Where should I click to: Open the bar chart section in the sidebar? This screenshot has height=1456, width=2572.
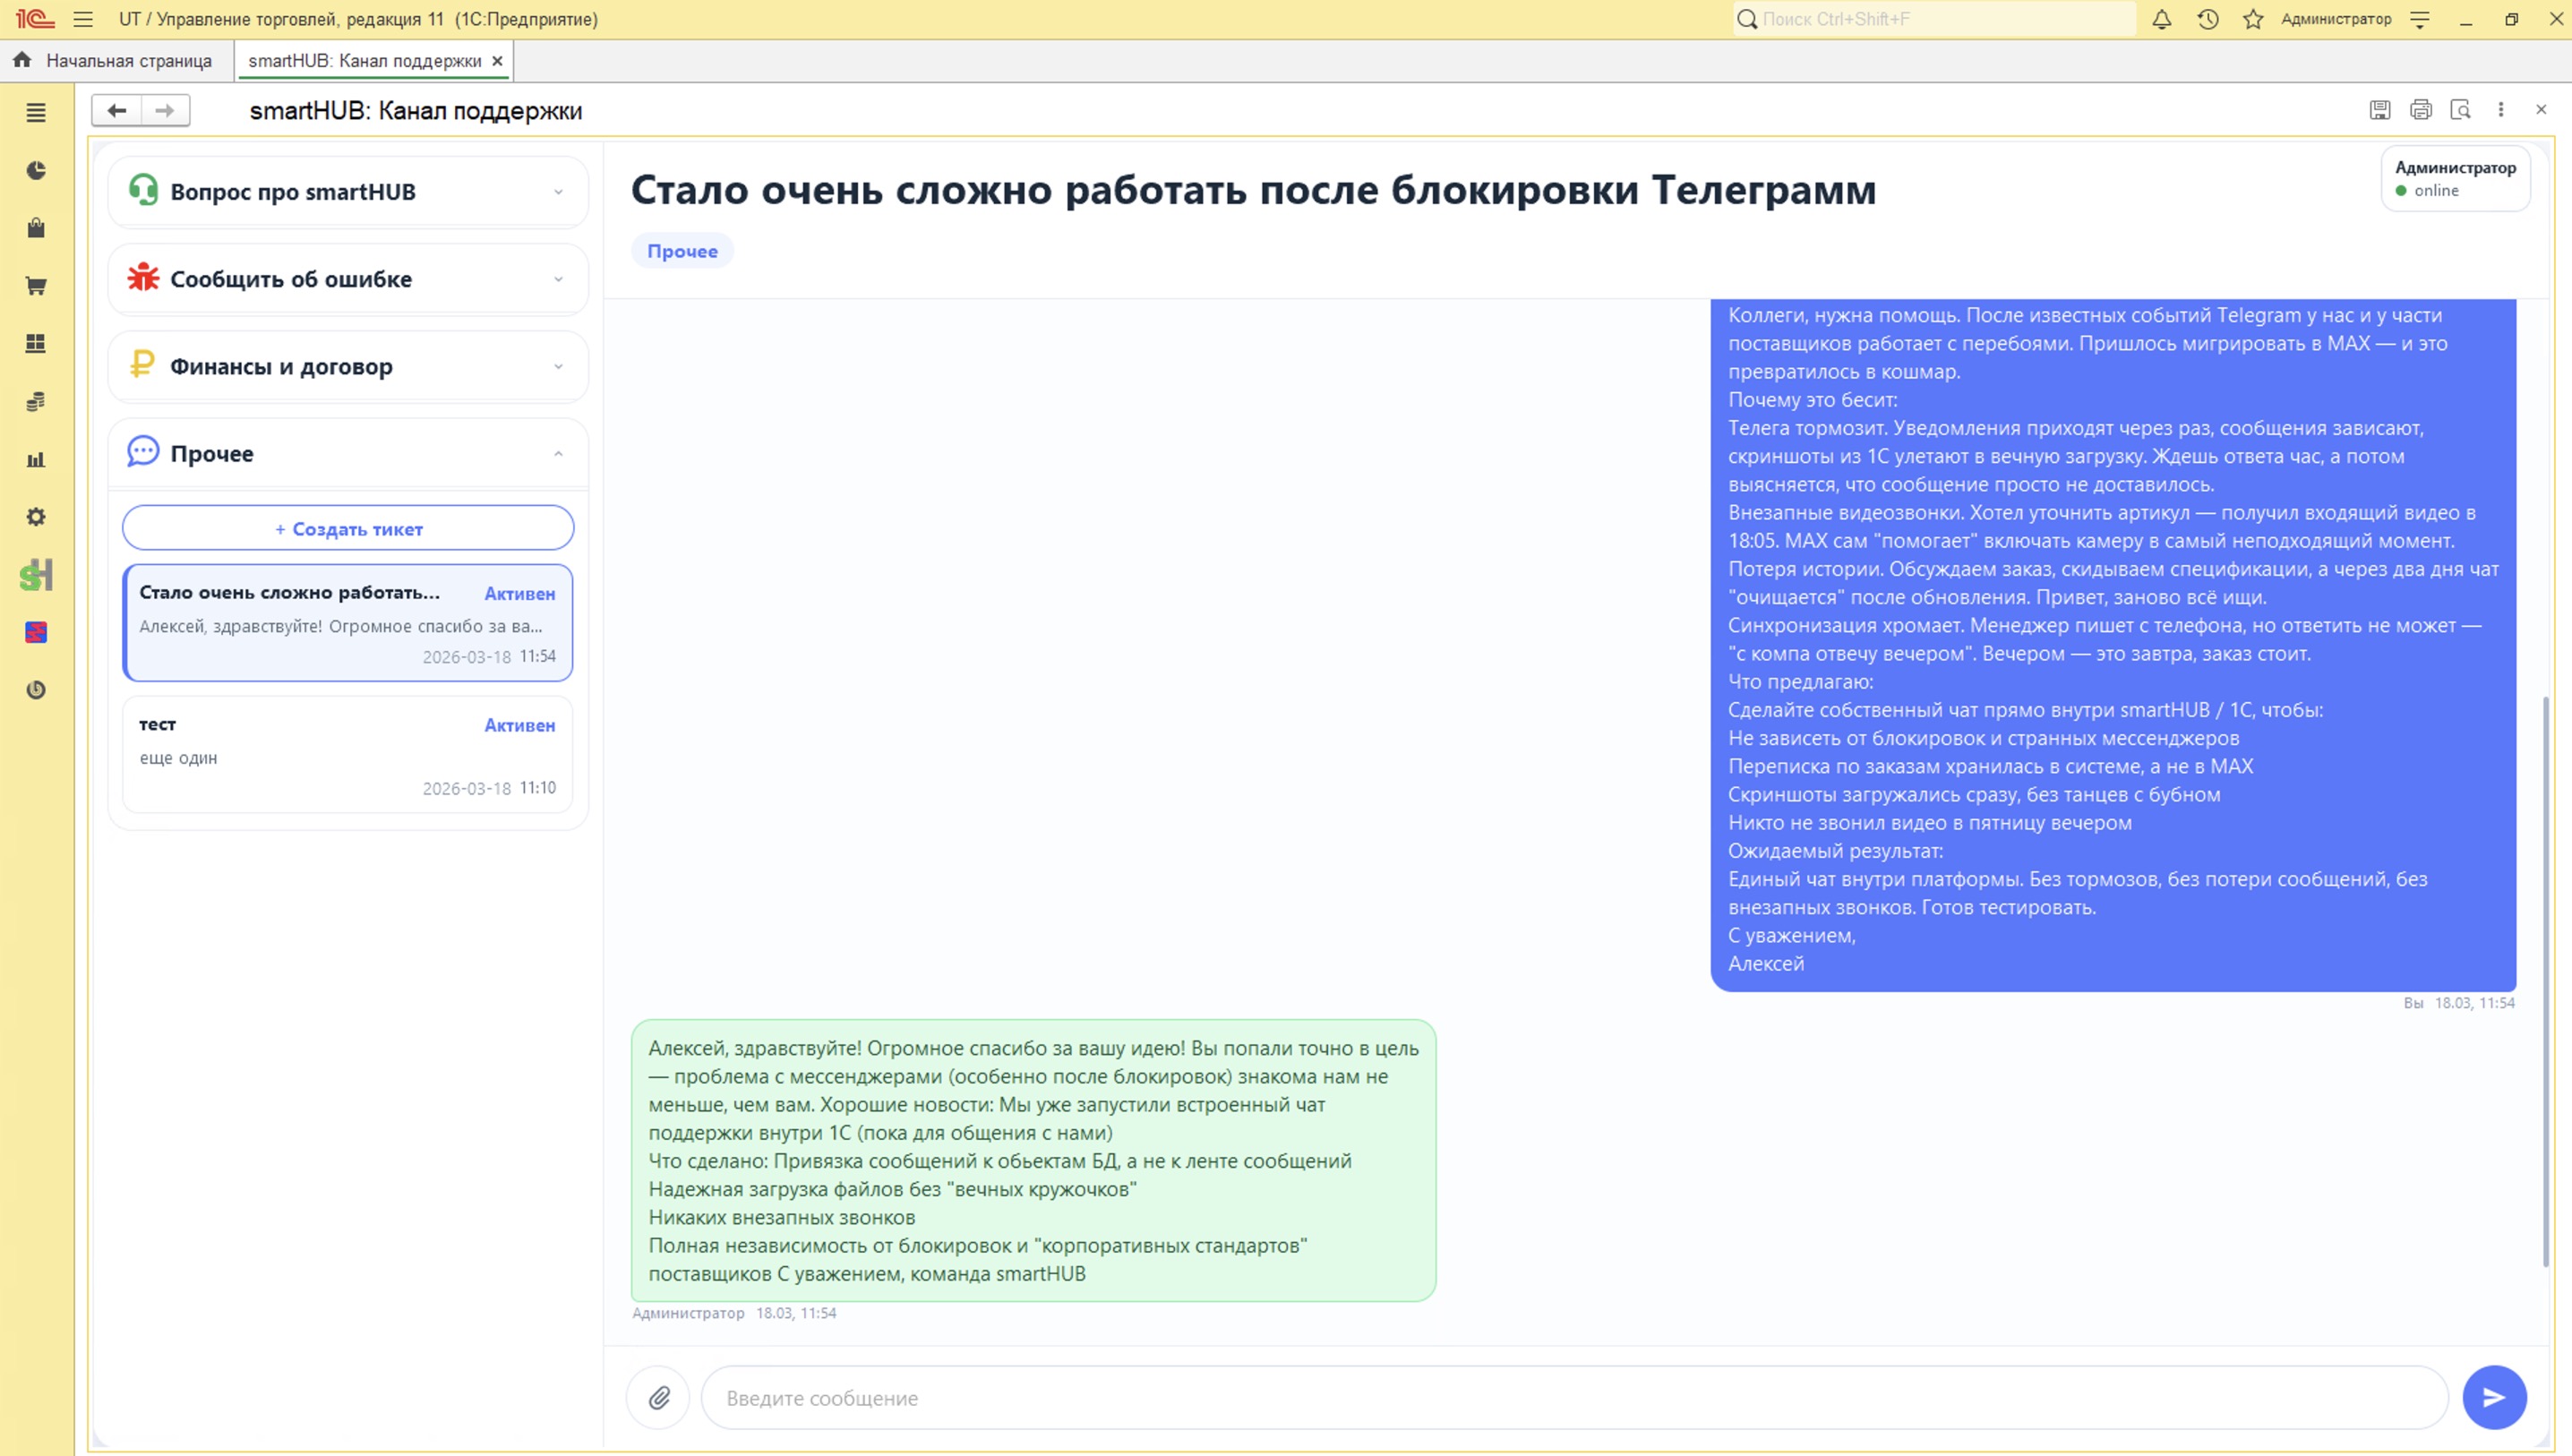click(x=36, y=459)
